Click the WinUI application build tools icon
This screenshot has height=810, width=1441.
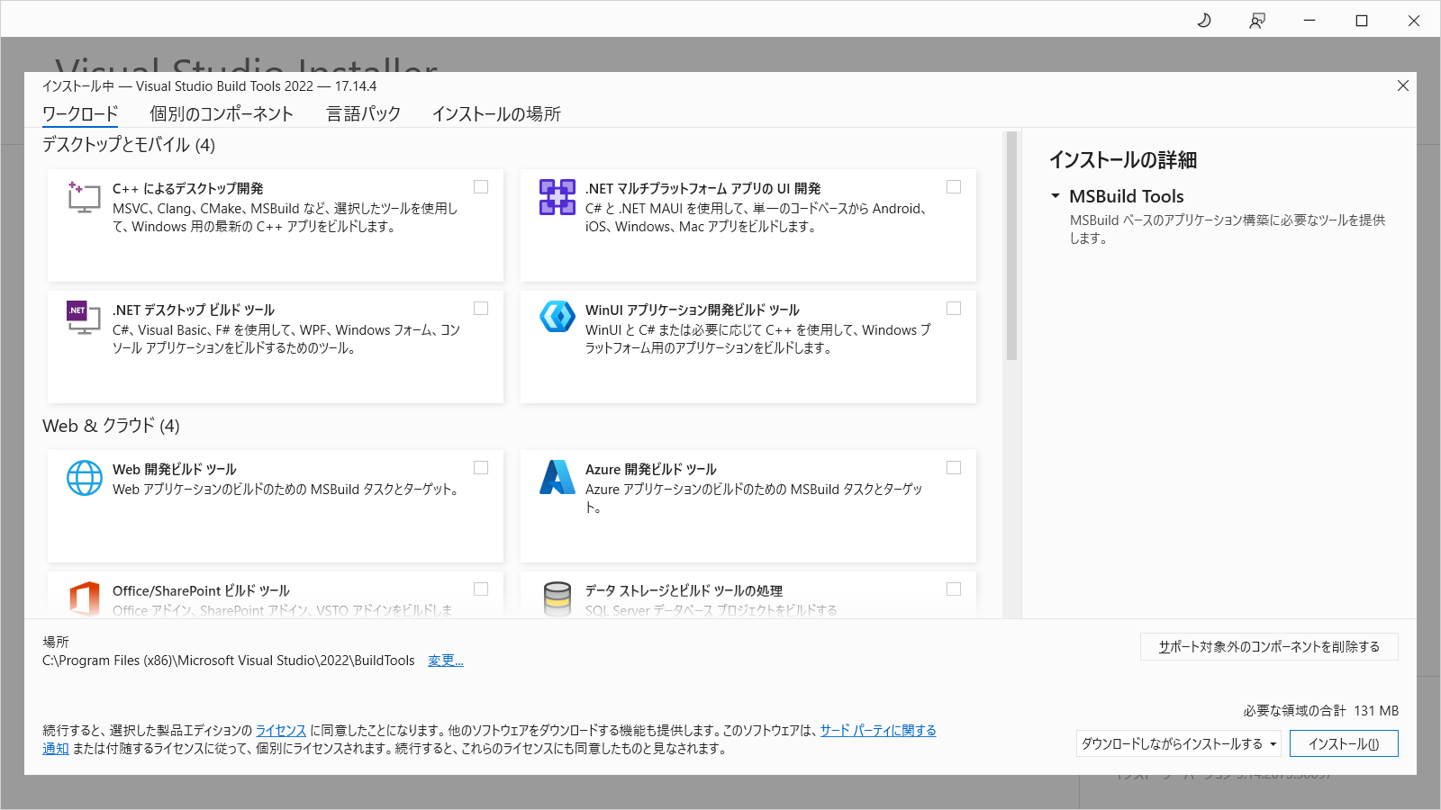[x=557, y=317]
